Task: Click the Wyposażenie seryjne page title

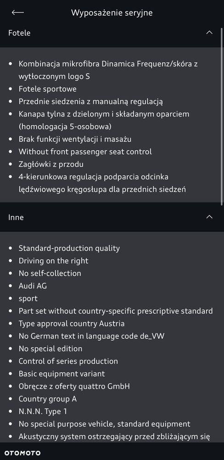Action: tap(112, 13)
